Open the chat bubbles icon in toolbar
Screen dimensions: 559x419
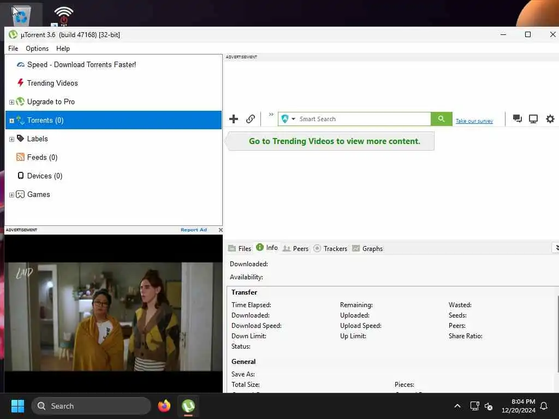point(517,118)
